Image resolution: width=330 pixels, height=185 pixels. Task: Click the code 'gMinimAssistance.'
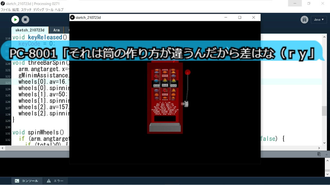[44, 75]
